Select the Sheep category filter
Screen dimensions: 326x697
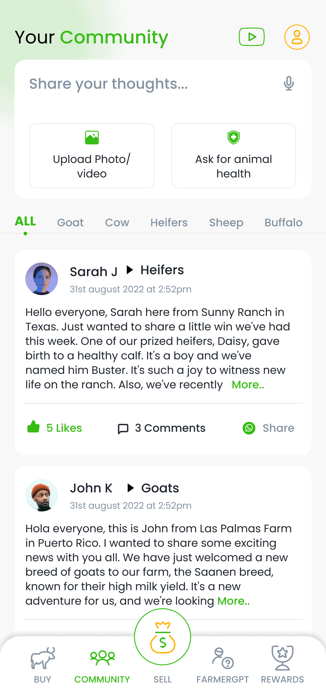point(226,222)
